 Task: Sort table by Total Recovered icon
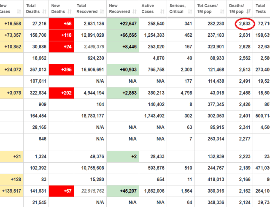[102, 11]
